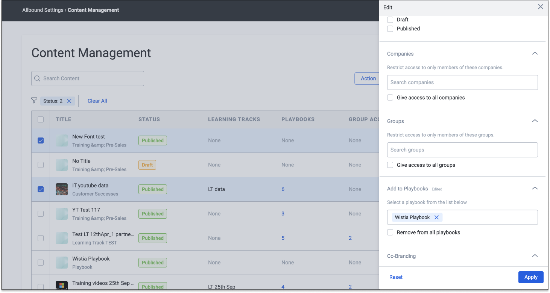Viewport: 550px width, 293px height.
Task: Enable Give access to all companies
Action: [390, 98]
